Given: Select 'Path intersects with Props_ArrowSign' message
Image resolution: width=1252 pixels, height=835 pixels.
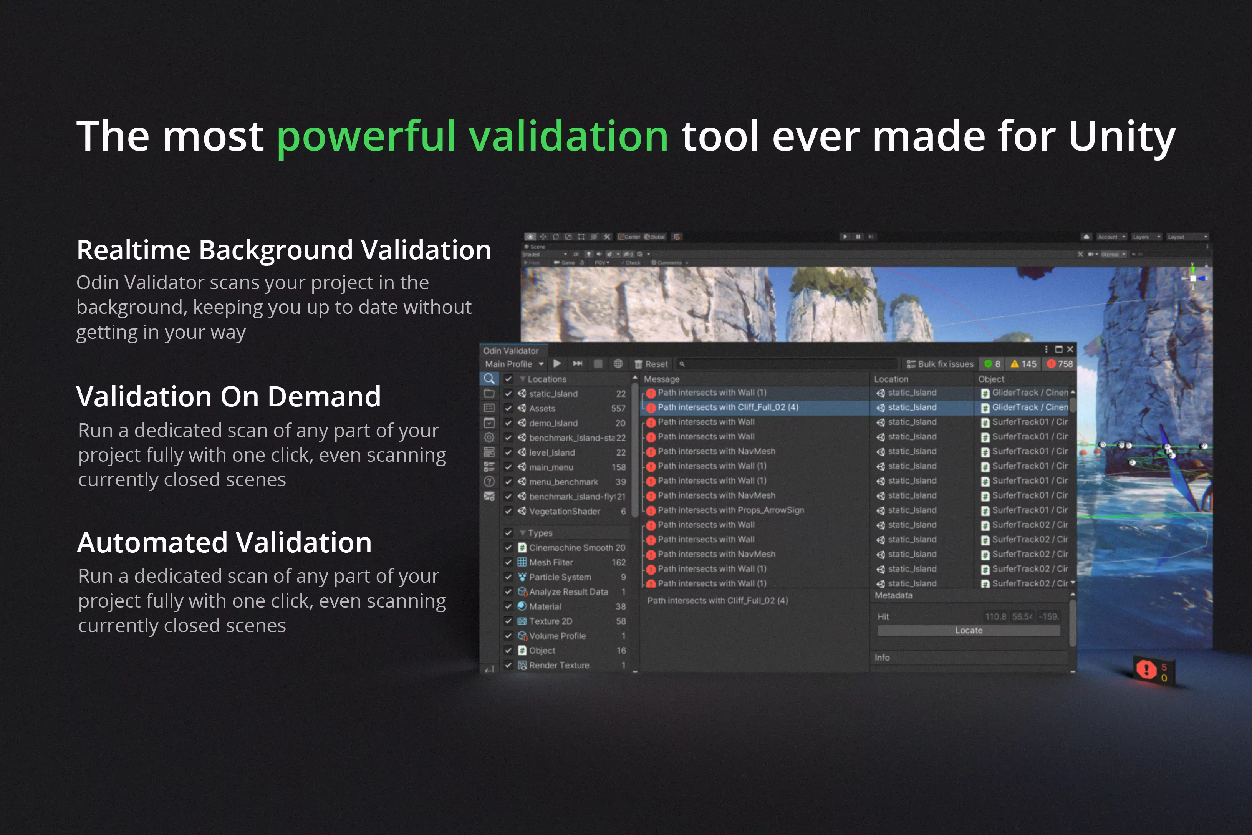Looking at the screenshot, I should click(x=731, y=510).
